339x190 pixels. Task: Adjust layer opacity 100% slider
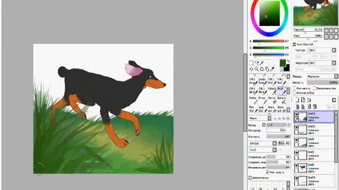click(323, 82)
